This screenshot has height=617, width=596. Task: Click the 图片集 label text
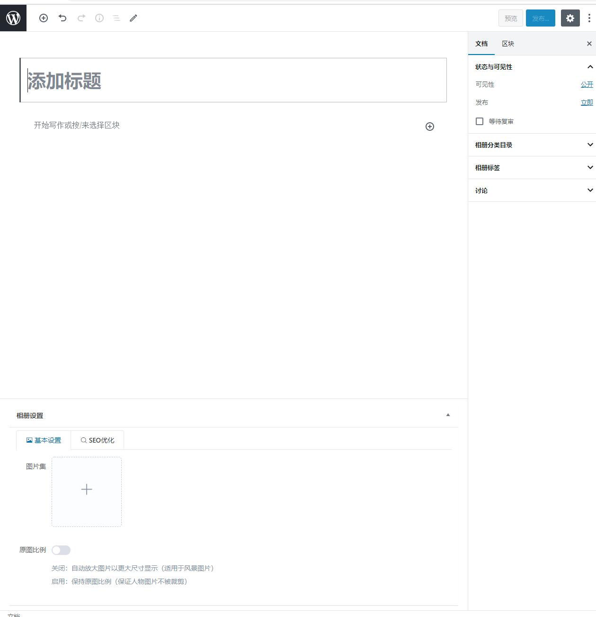36,466
